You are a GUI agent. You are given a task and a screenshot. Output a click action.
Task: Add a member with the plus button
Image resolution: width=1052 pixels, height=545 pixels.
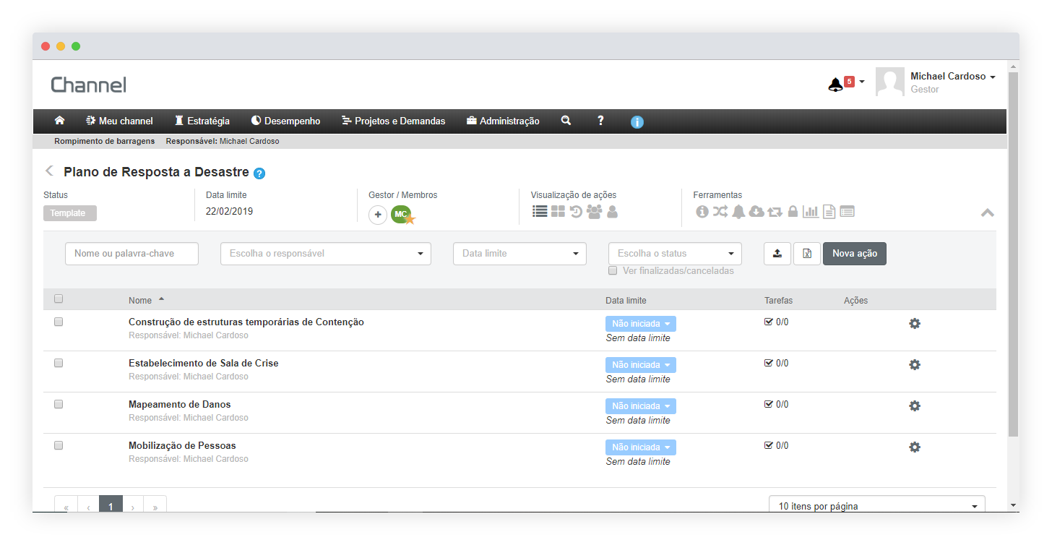pos(378,215)
